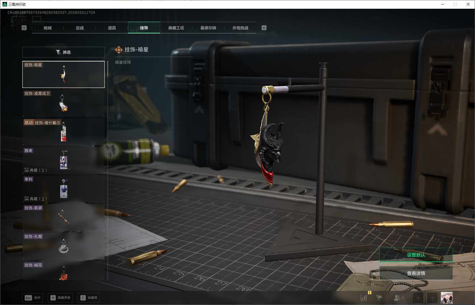This screenshot has width=475, height=305.
Task: Switch to the 近战 tab
Action: click(x=80, y=28)
